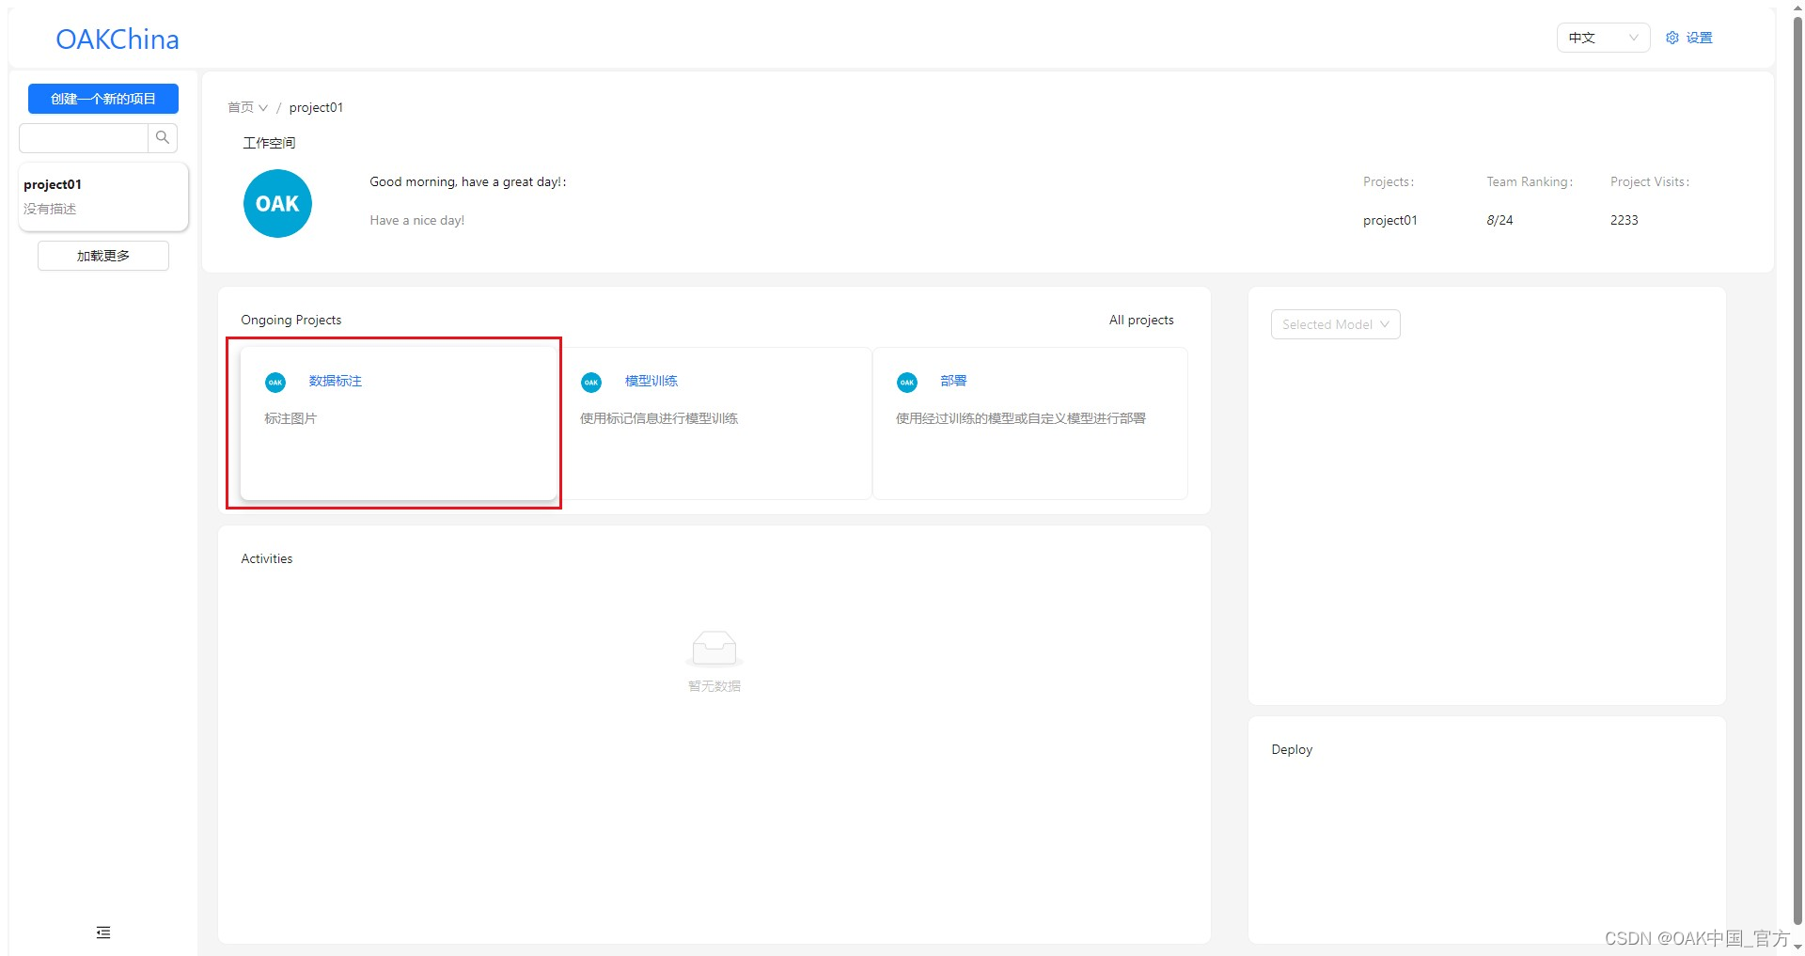1805x956 pixels.
Task: Click the Activities heading
Action: (x=267, y=558)
